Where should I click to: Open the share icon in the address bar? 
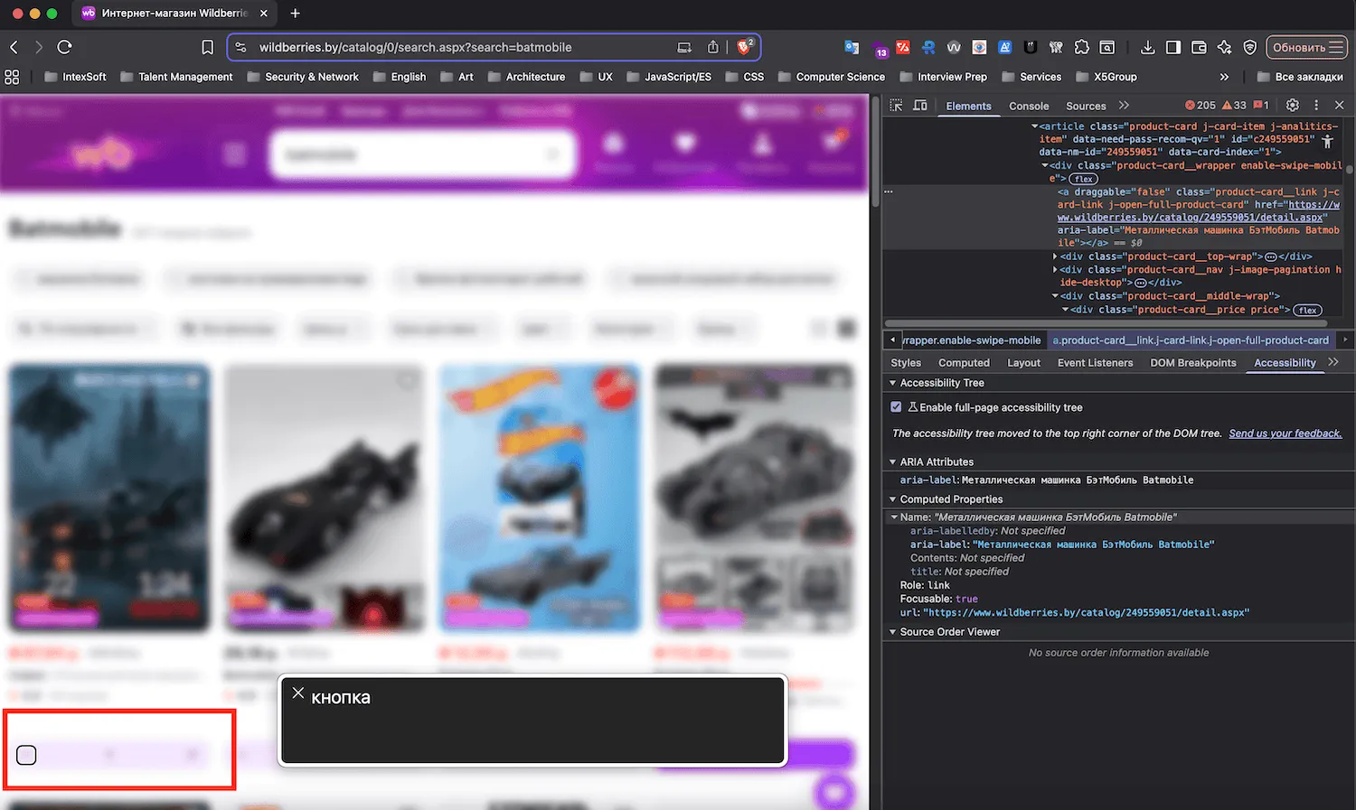coord(713,47)
